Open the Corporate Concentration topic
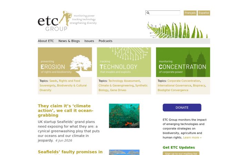Viewport: 248px width, 155px height. pyautogui.click(x=184, y=81)
